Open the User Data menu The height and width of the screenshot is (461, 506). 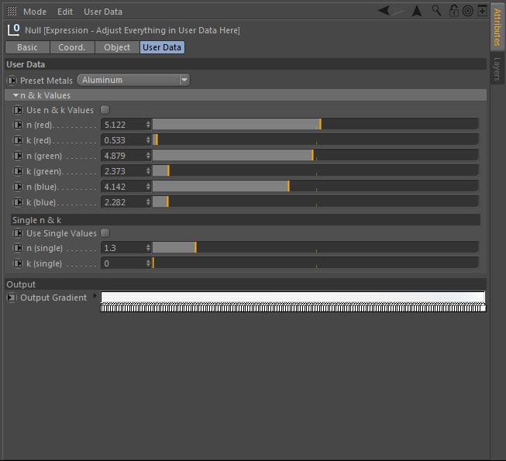click(102, 12)
